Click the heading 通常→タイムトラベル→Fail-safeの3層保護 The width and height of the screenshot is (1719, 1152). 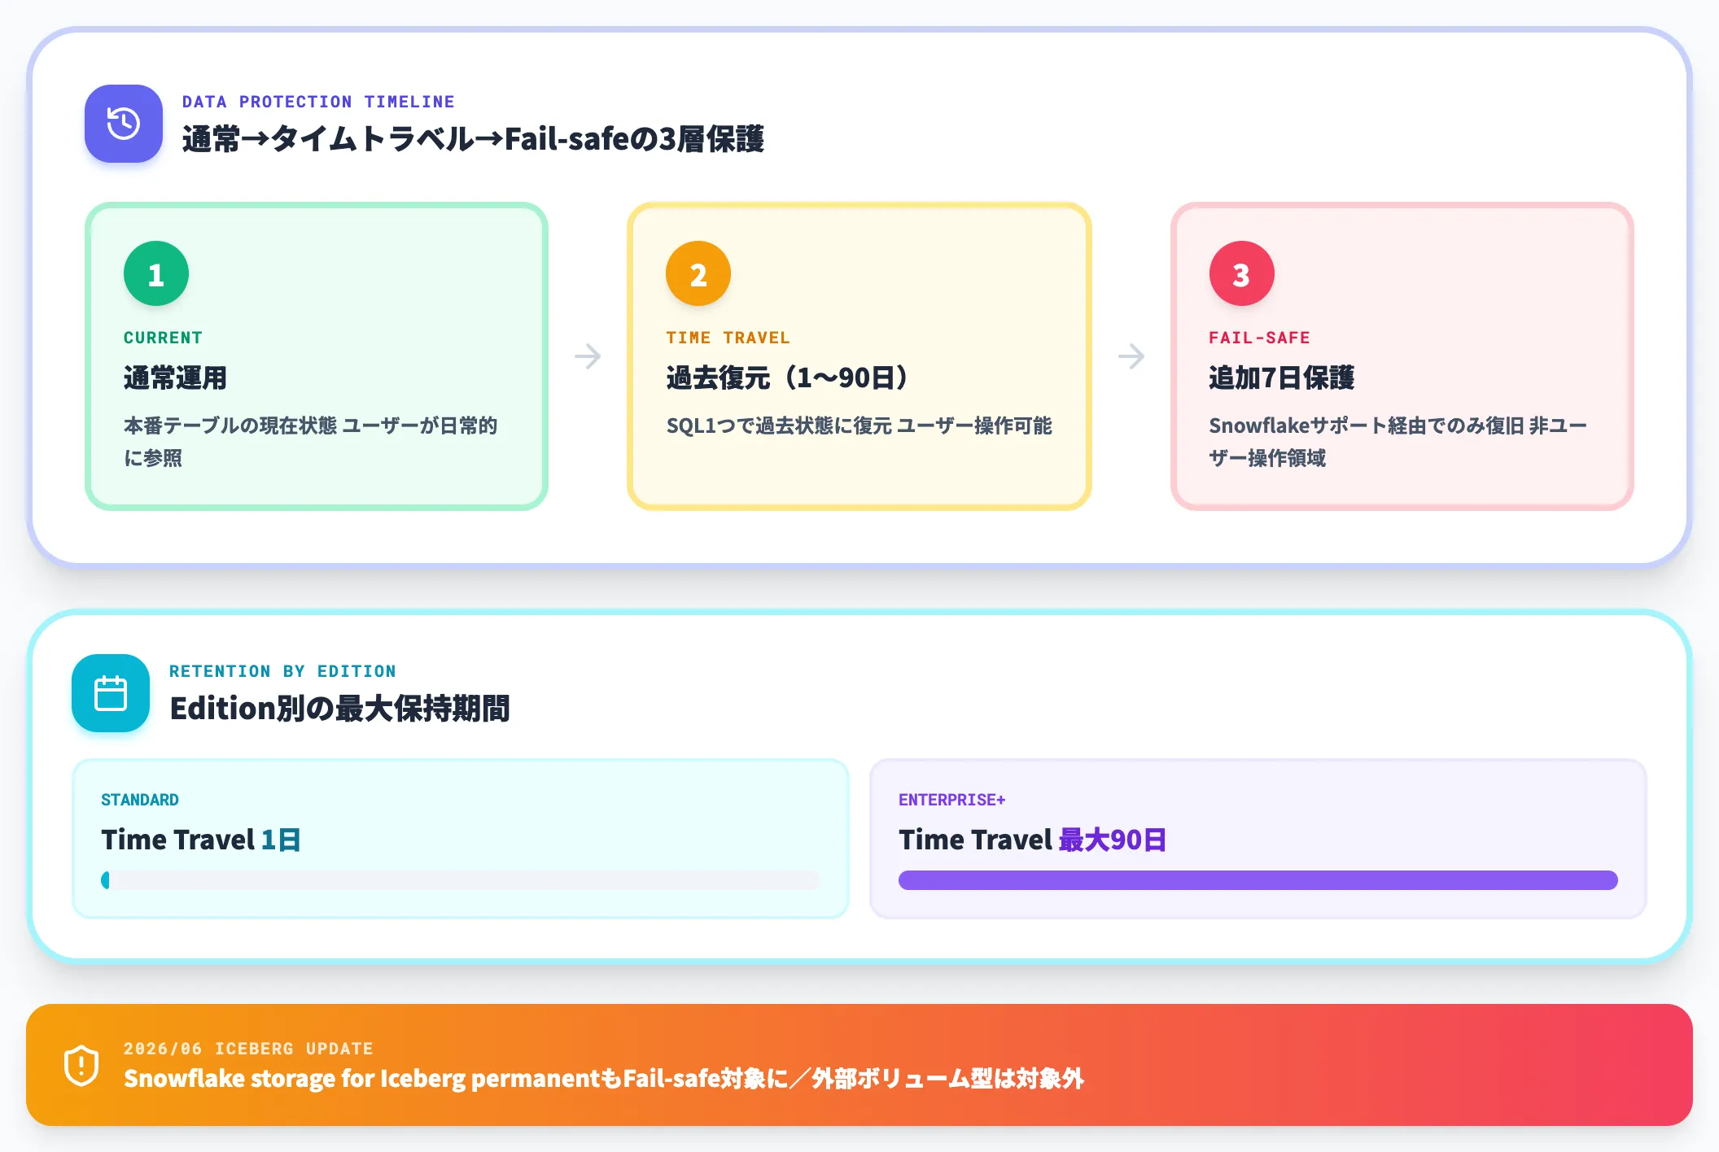click(x=473, y=139)
